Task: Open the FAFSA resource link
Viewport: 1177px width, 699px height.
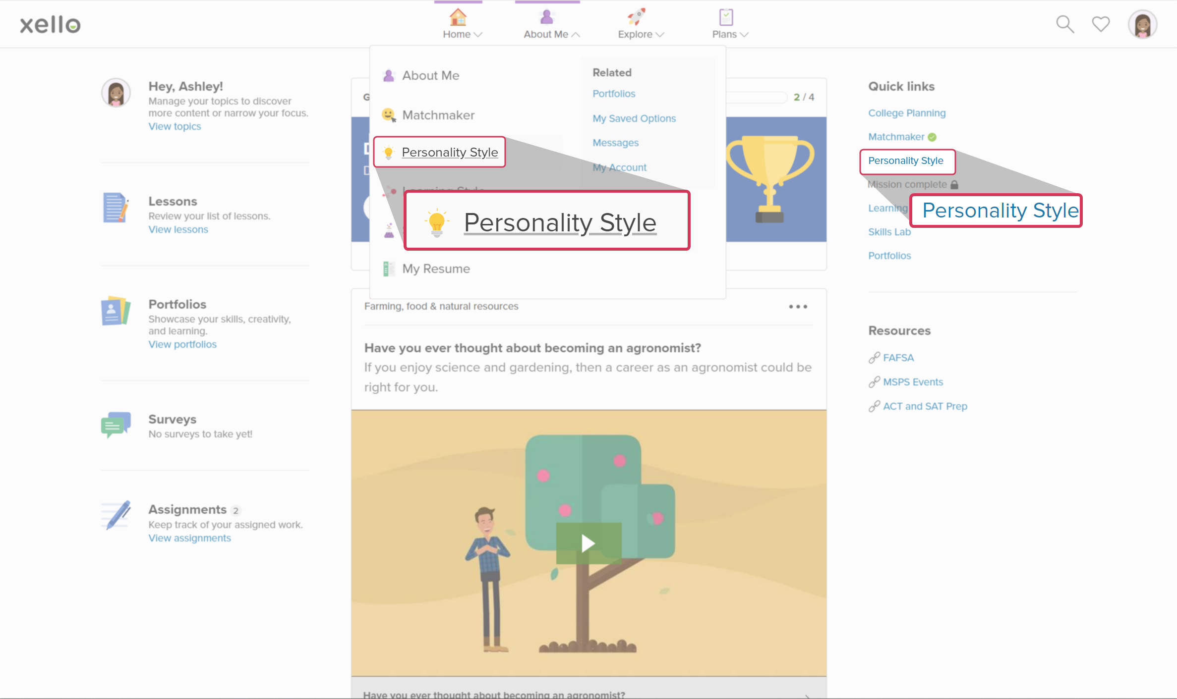Action: [x=898, y=358]
